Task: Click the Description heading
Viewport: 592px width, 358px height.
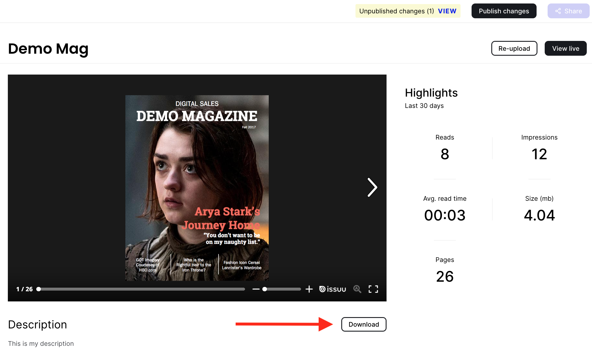Action: click(37, 324)
